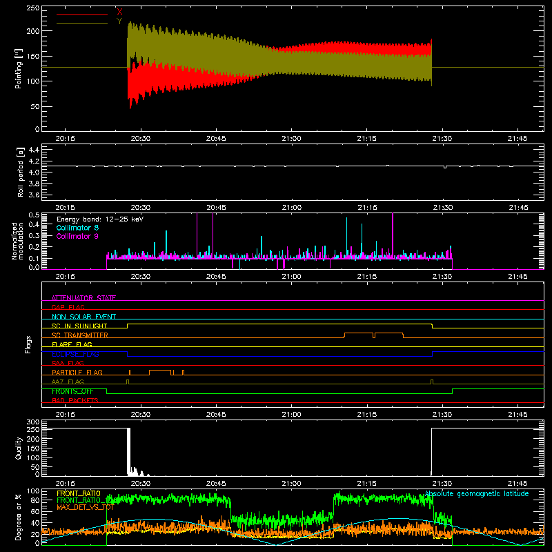Click the 20:45 tick under modulation plot
Viewport: 552px width, 552px height.
(x=216, y=277)
